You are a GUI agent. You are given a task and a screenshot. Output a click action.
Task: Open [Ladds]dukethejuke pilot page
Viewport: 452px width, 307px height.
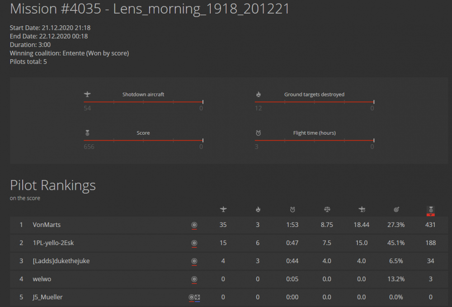pos(61,261)
